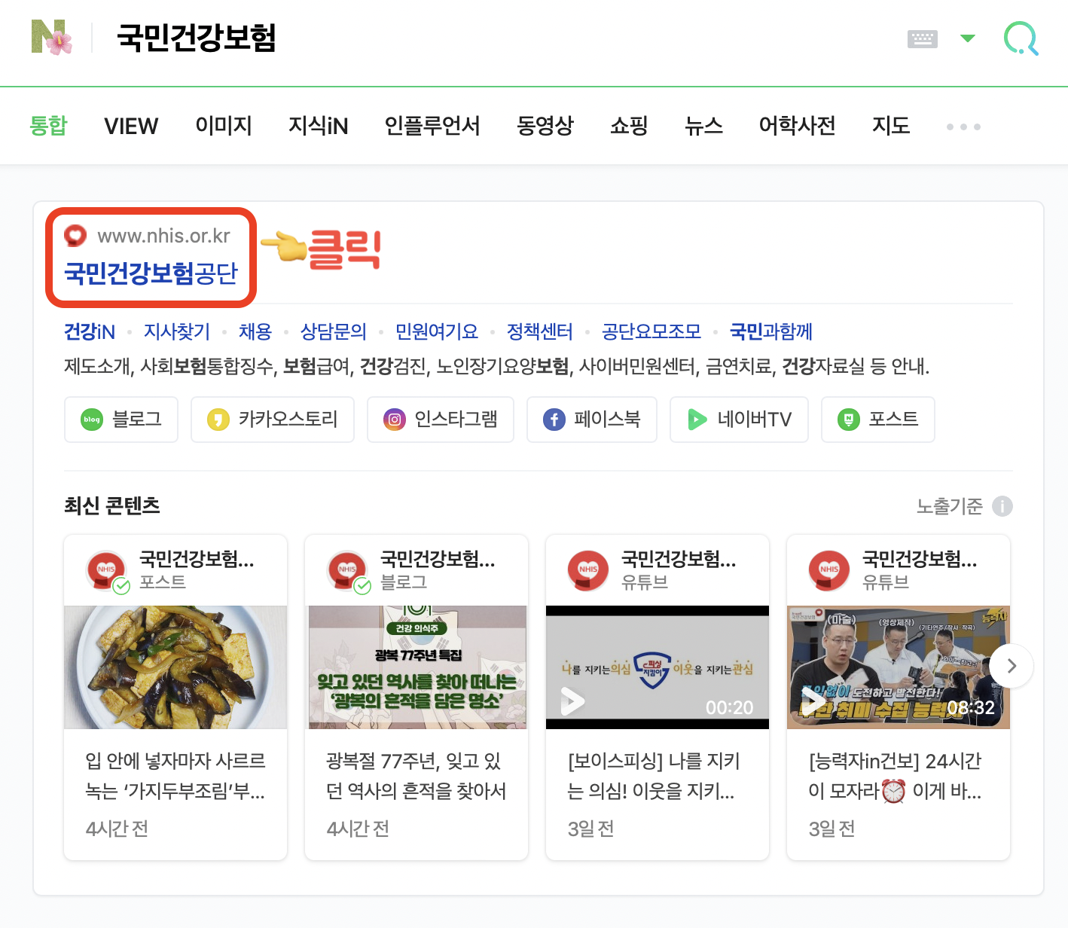
Task: Switch to the 동영상 tab
Action: 545,125
